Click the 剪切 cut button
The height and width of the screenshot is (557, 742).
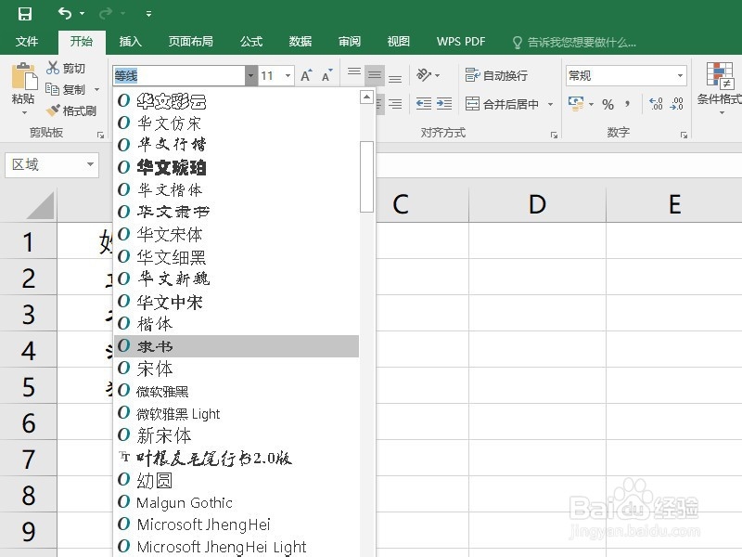(x=66, y=68)
